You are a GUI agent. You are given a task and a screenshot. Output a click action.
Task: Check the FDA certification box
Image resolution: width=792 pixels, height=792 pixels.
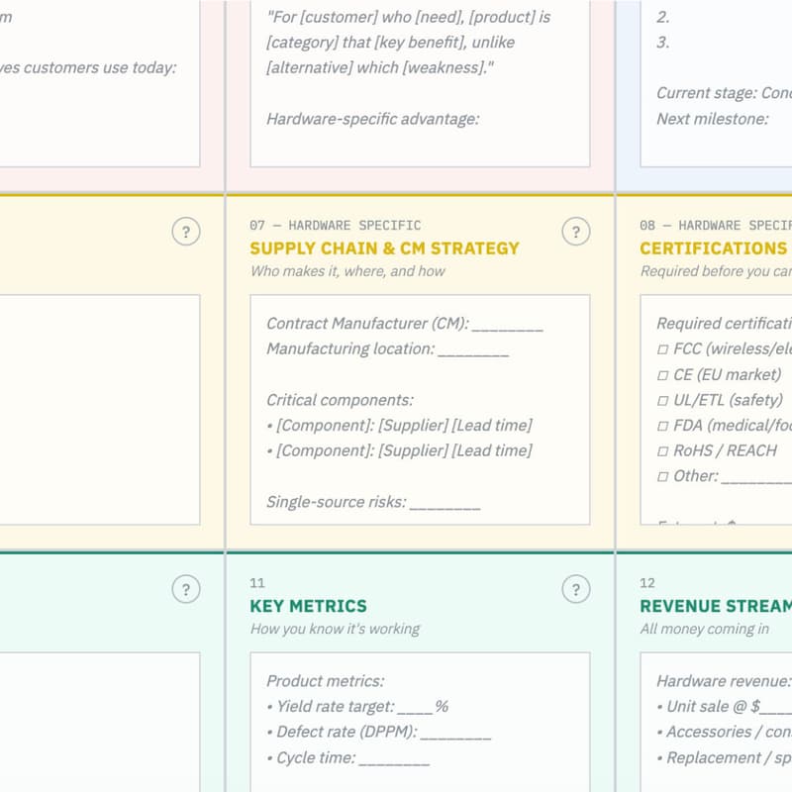[x=662, y=426]
